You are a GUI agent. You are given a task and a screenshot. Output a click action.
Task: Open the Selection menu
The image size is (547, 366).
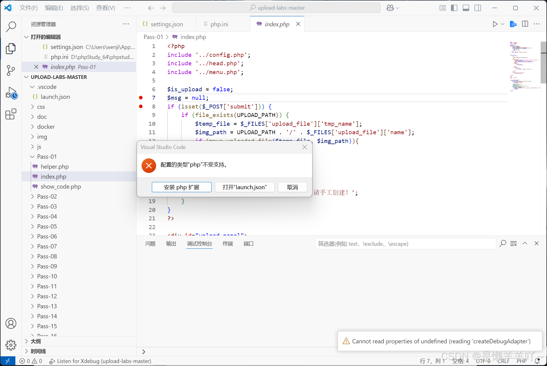80,8
